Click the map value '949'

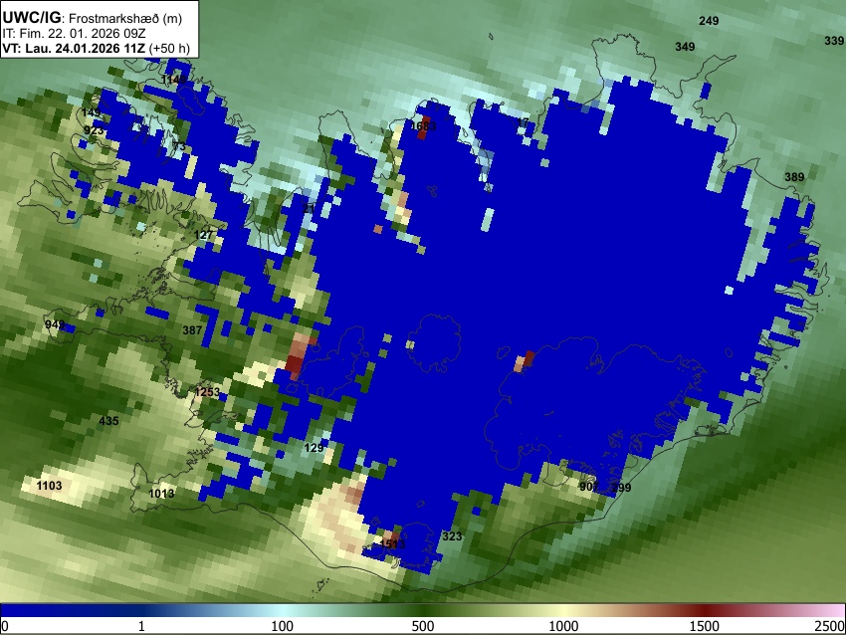coord(55,324)
